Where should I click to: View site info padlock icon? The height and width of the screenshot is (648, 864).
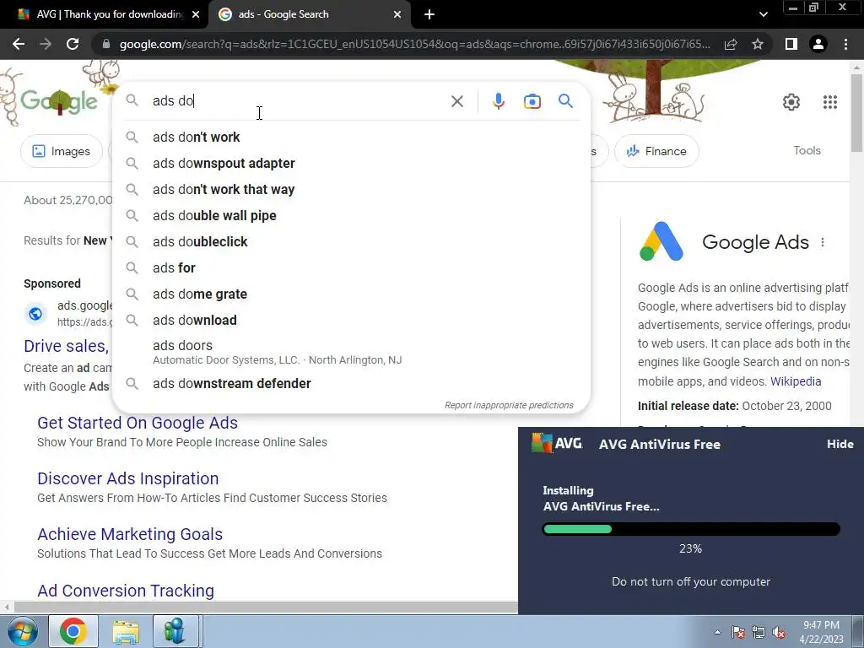[x=105, y=44]
